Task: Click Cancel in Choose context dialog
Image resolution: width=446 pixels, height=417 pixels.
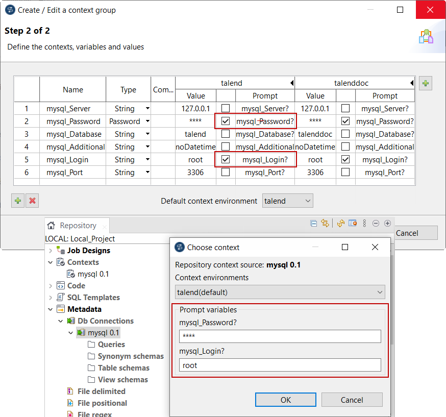Action: [352, 400]
